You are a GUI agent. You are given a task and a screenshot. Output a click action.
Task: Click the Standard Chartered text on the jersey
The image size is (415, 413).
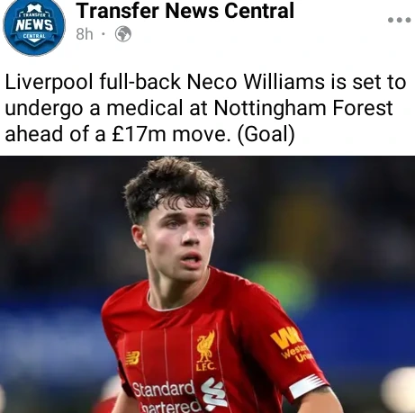coord(167,397)
